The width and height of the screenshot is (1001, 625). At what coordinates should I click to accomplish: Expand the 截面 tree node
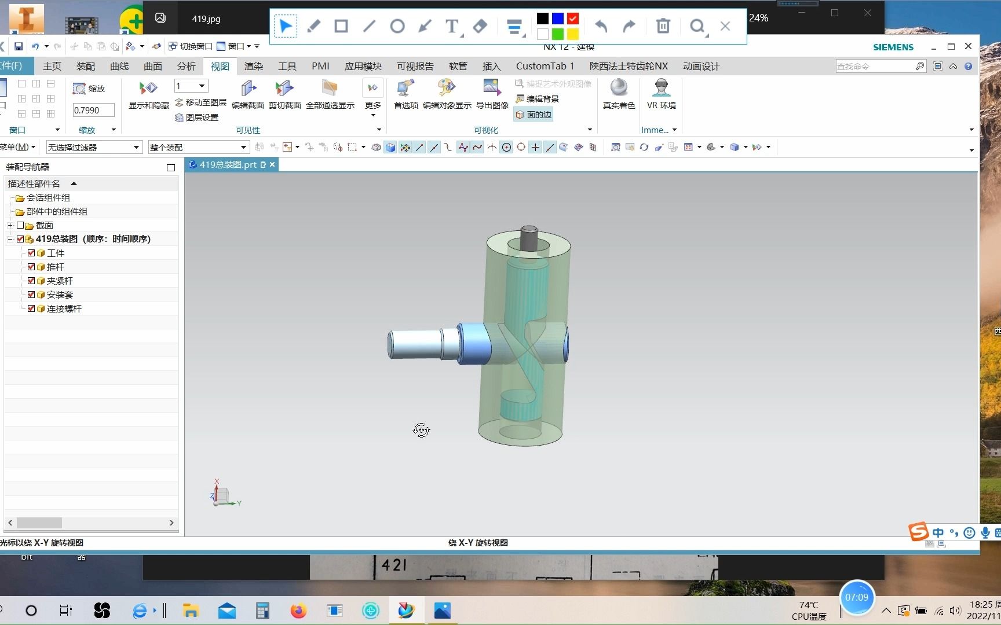point(10,225)
